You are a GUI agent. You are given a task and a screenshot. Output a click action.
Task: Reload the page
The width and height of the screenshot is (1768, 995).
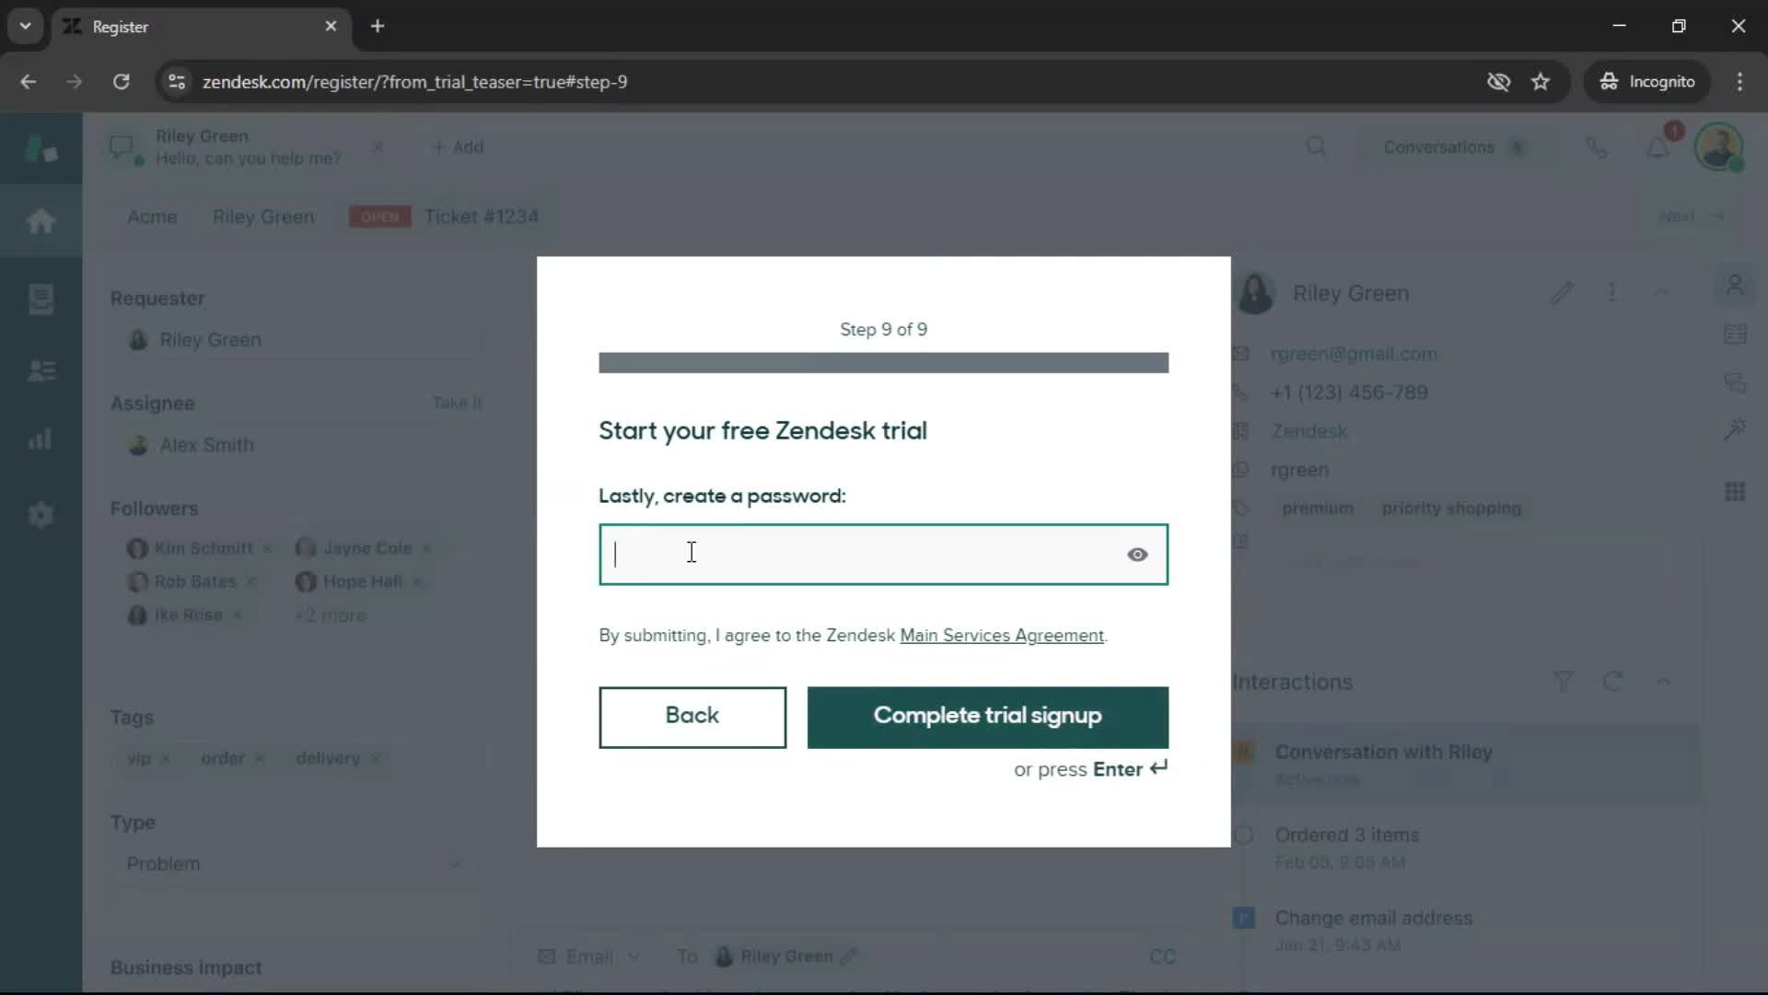point(122,82)
